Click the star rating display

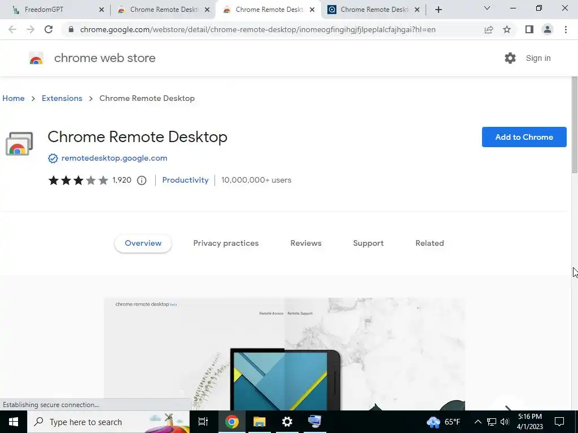click(x=78, y=180)
